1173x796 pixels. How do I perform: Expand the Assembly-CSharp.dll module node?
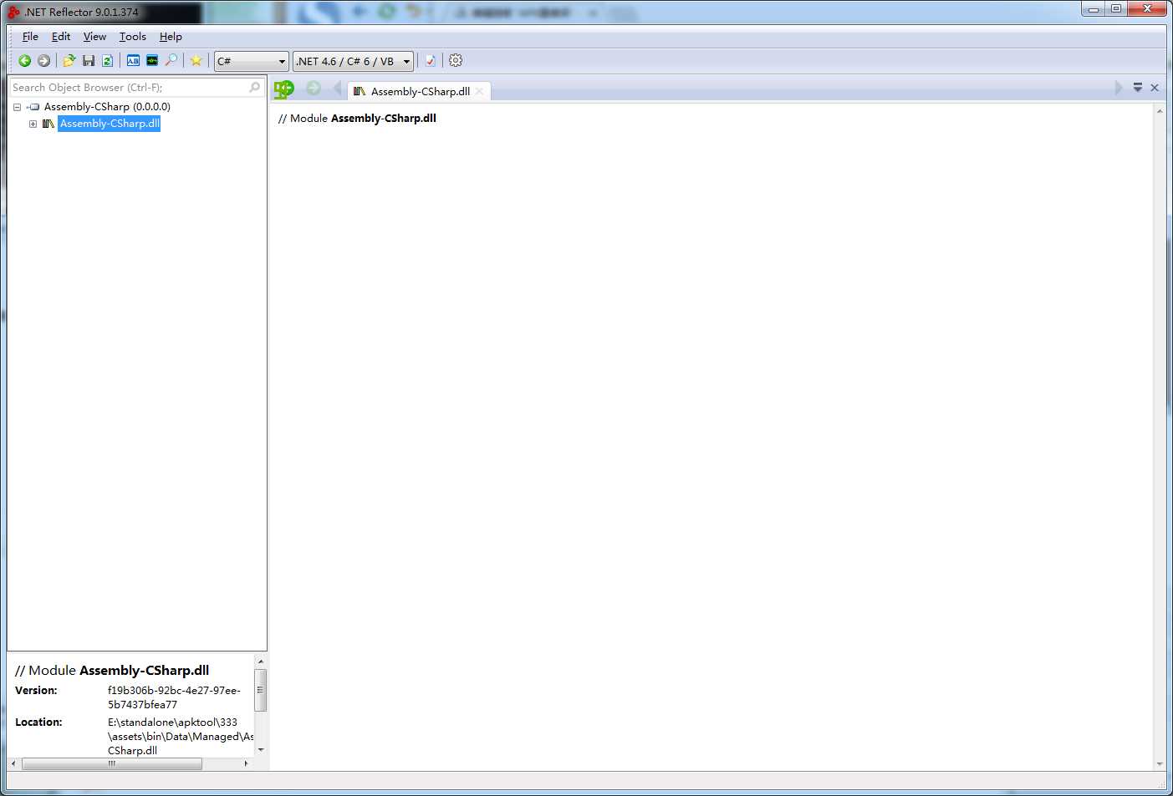(x=33, y=124)
